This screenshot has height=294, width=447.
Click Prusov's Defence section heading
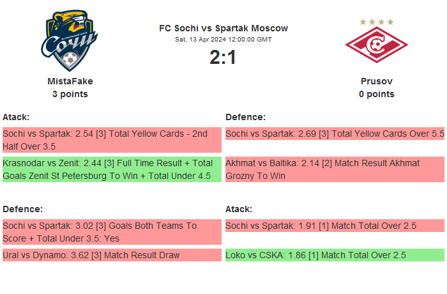click(245, 117)
